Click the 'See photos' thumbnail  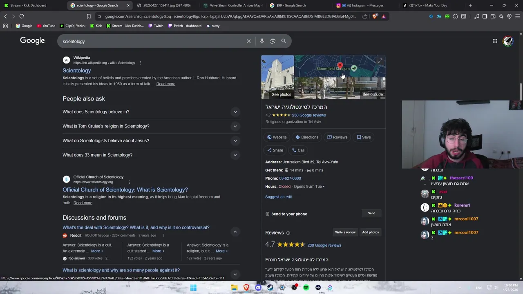point(277,77)
